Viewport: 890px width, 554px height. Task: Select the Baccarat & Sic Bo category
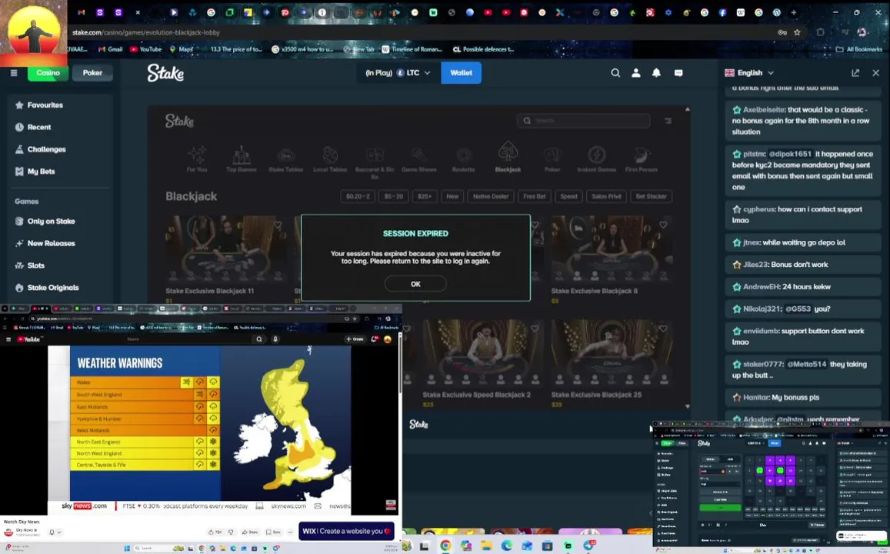pyautogui.click(x=375, y=162)
